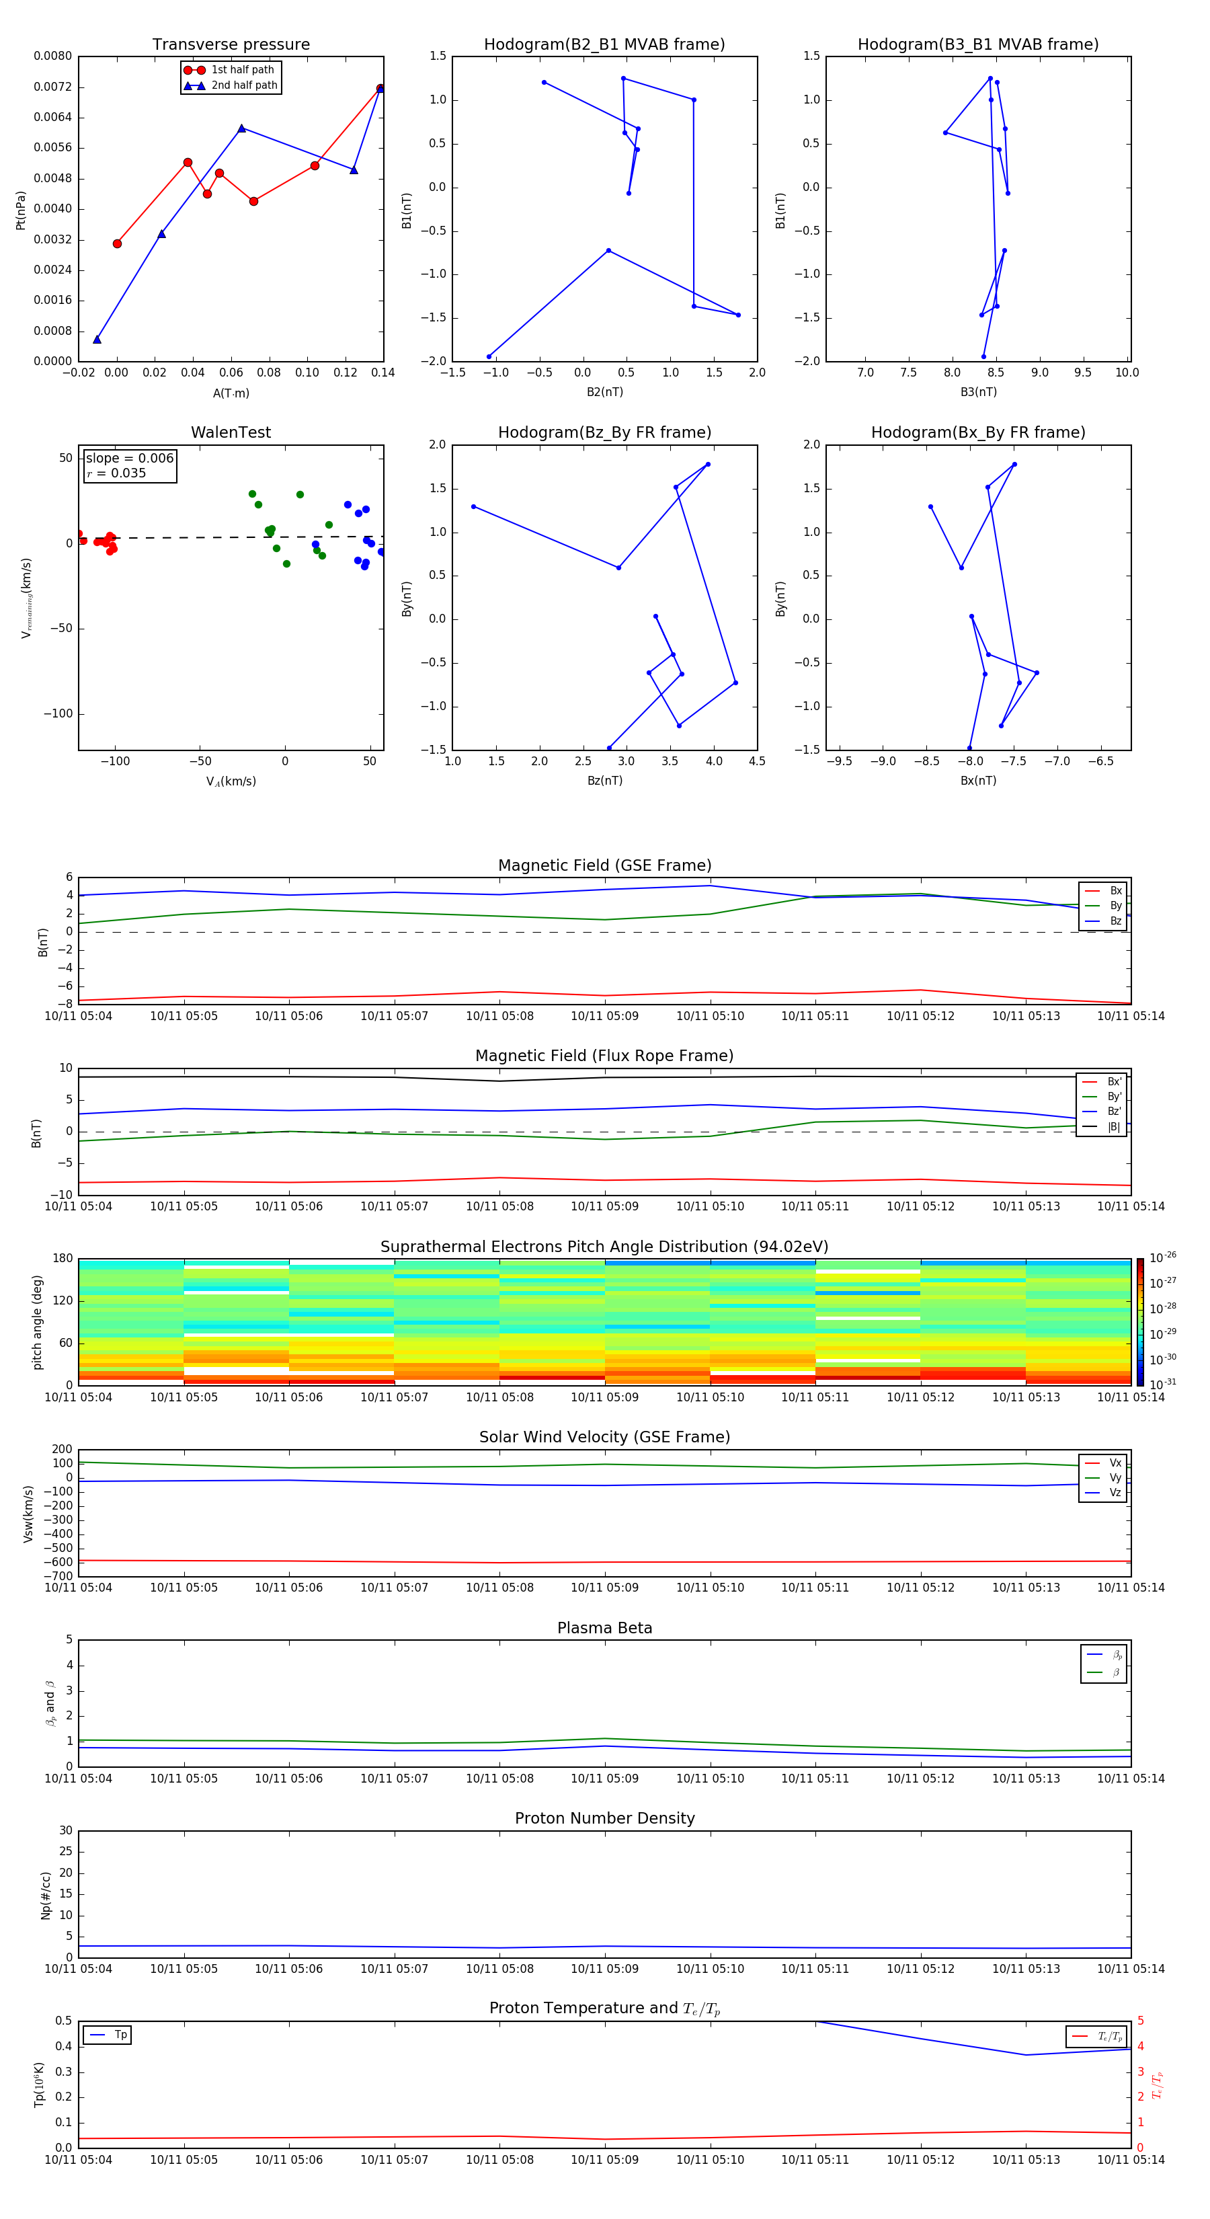The height and width of the screenshot is (2219, 1210).
Task: Click the "Bz(nT)" x-axis label
Action: 604,781
